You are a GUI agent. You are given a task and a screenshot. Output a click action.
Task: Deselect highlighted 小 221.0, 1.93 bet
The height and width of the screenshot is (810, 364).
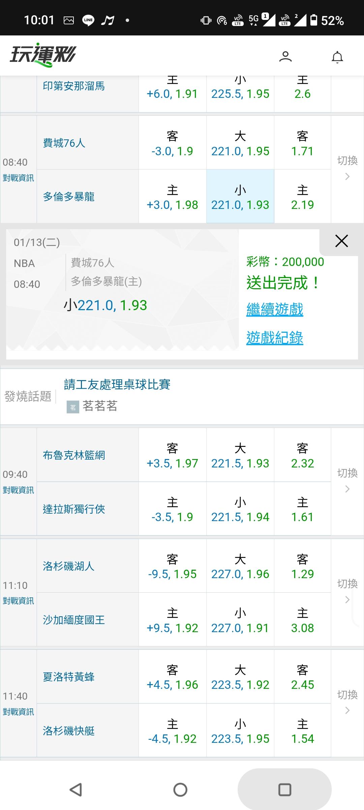[x=240, y=196]
